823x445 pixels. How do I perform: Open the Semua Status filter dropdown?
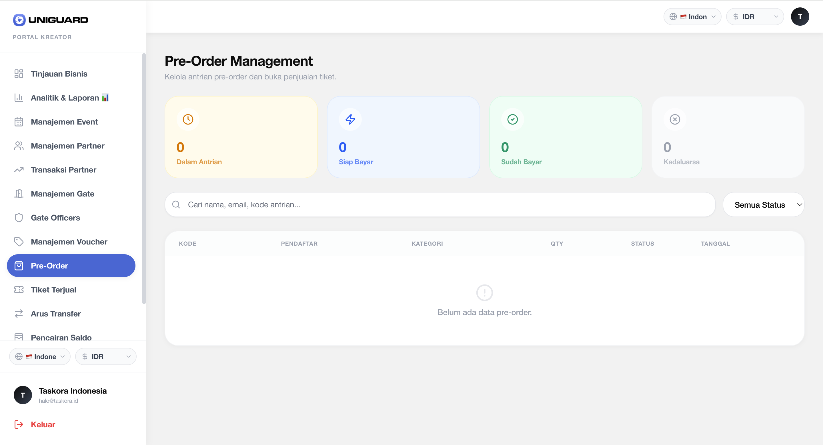(x=764, y=205)
